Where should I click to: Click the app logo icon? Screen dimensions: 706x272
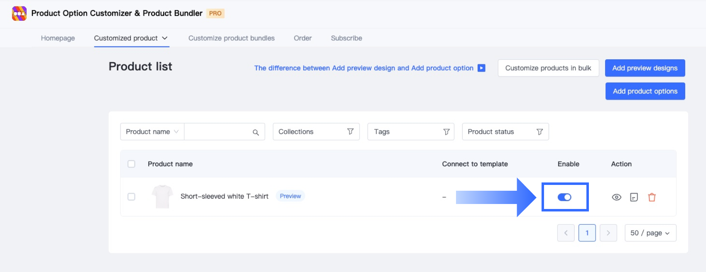click(19, 13)
